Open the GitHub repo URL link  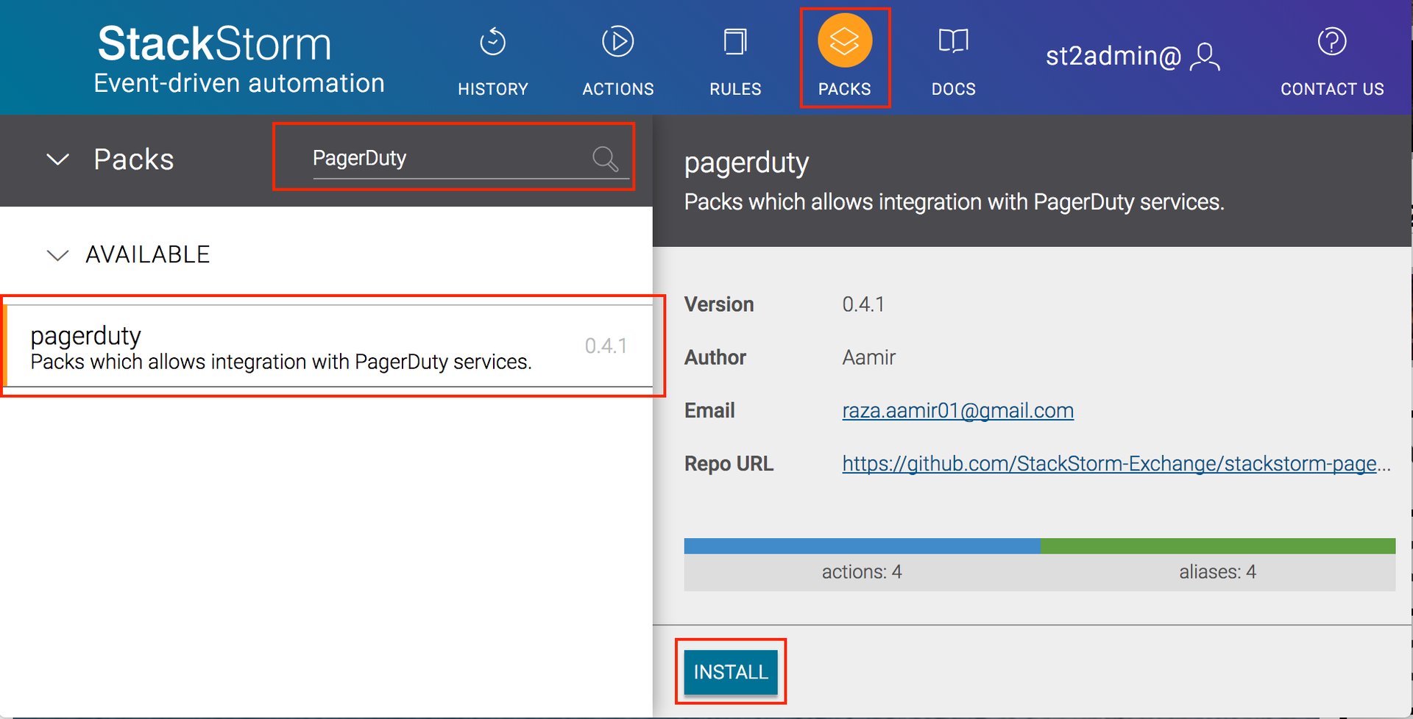pos(1116,464)
